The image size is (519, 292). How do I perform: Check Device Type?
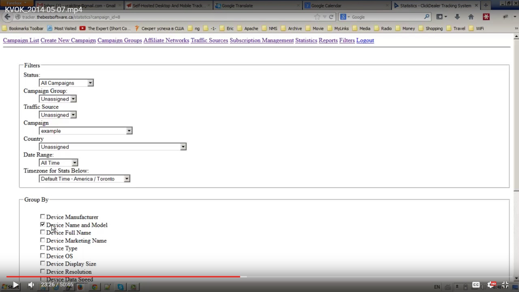(42, 248)
